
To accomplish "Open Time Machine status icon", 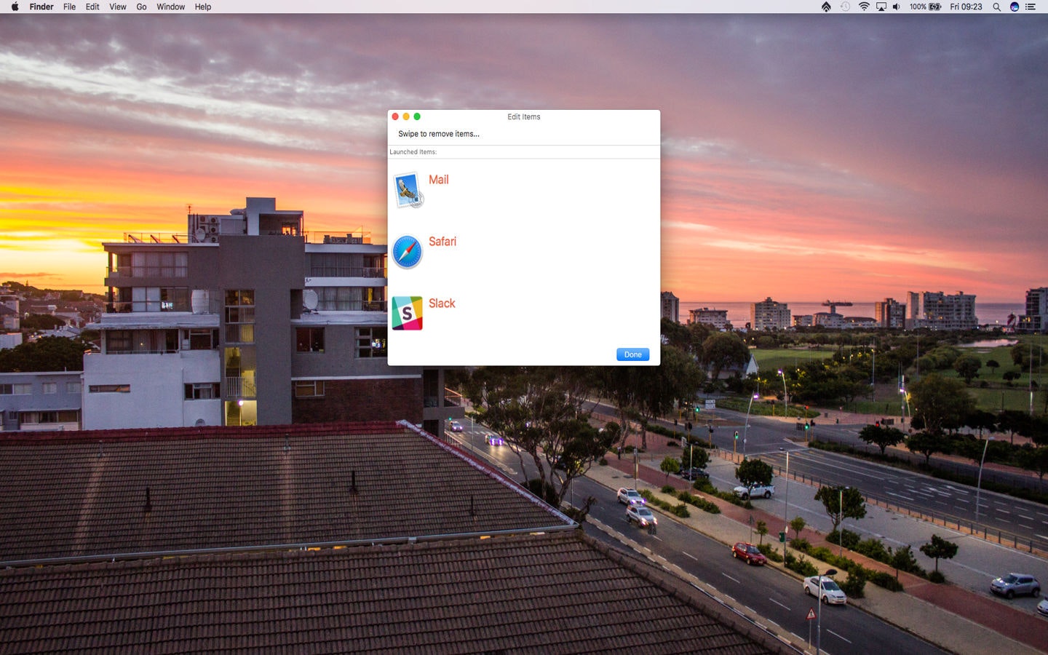I will 845,7.
